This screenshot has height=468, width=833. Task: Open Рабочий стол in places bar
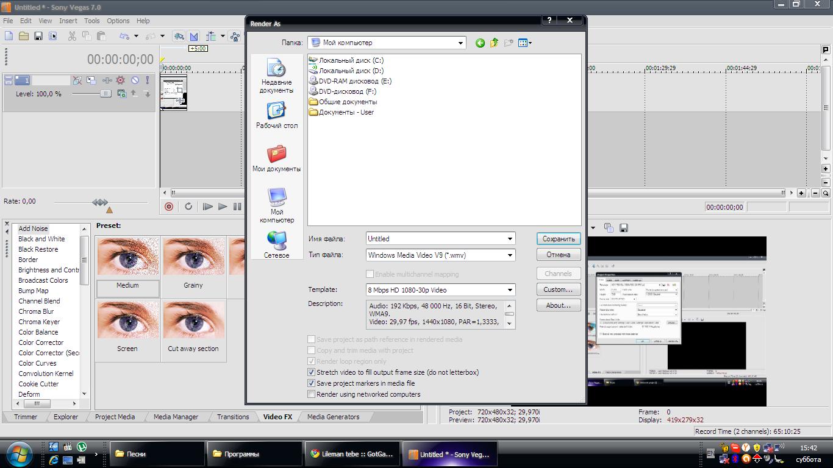[277, 115]
